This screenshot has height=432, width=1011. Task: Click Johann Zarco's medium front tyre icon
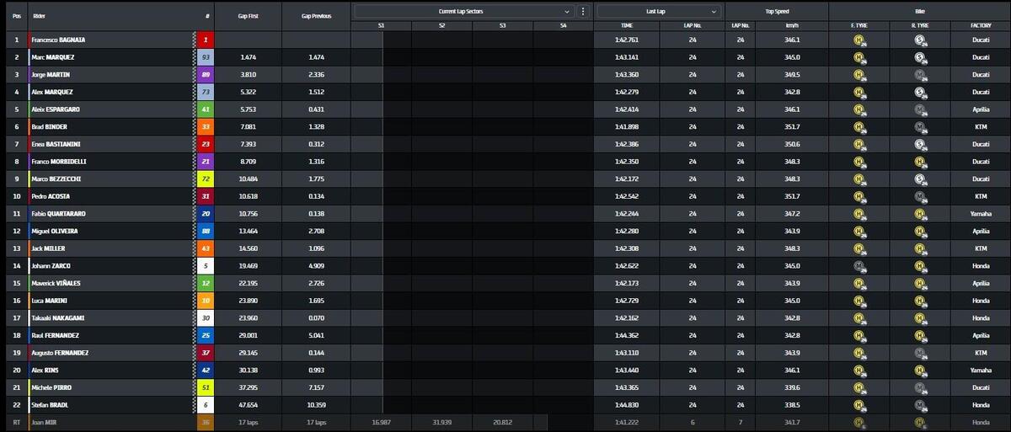[859, 266]
